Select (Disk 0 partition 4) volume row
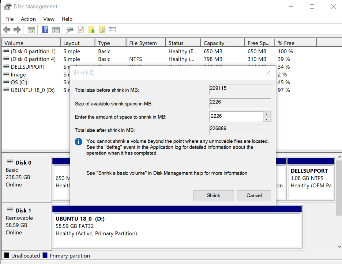The height and width of the screenshot is (264, 342). pyautogui.click(x=33, y=59)
